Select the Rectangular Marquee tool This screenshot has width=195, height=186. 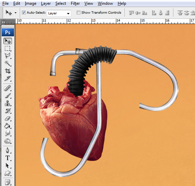click(8, 48)
